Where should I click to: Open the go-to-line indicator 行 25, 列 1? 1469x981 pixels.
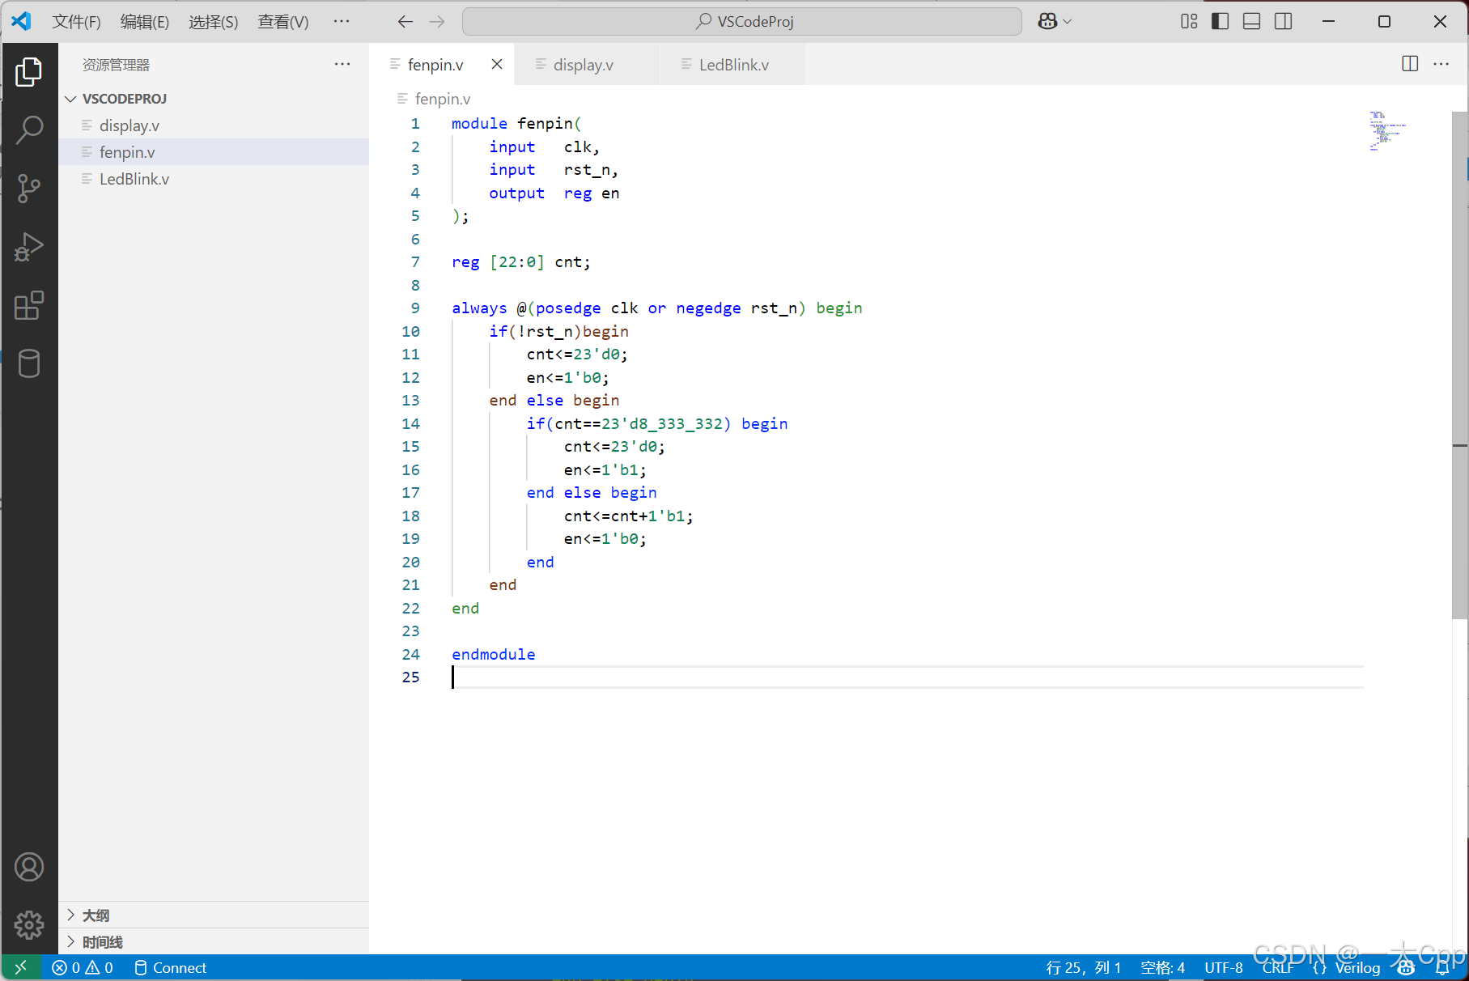pos(1084,967)
